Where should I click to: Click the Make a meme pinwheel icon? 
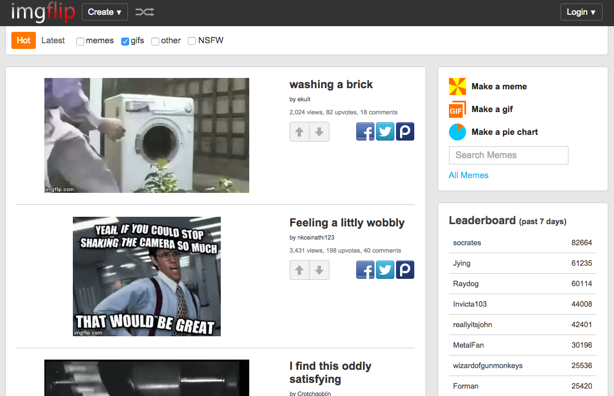coord(458,86)
